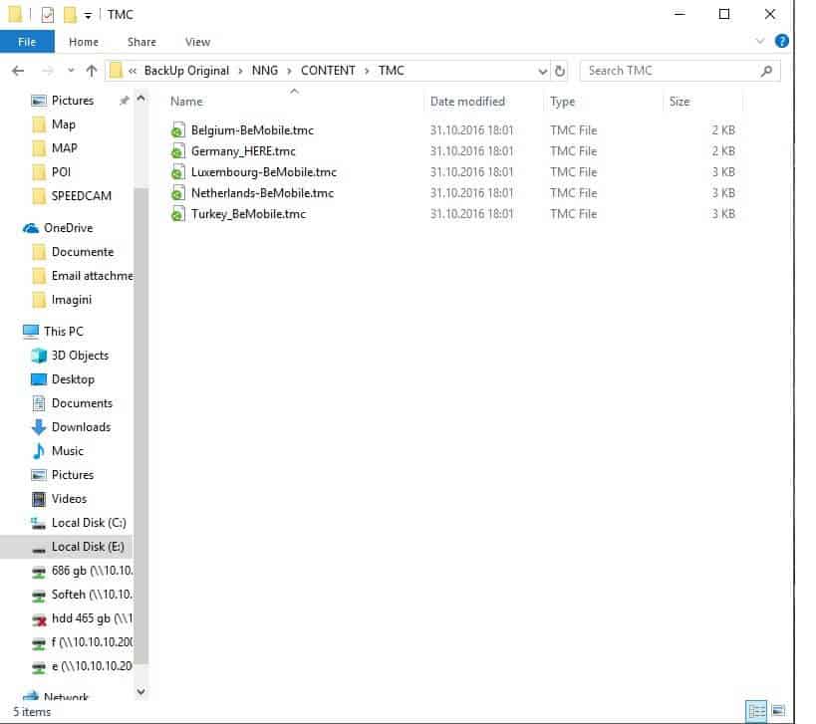This screenshot has width=816, height=724.
Task: Expand the ribbon with the chevron
Action: click(761, 41)
